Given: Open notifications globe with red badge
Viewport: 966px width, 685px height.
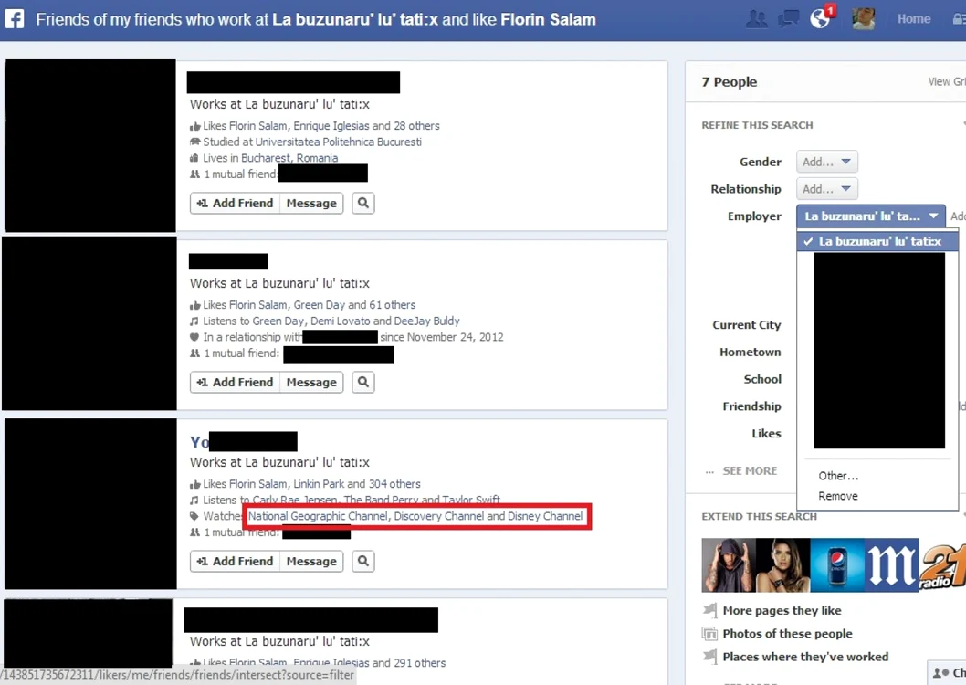Looking at the screenshot, I should (x=821, y=18).
